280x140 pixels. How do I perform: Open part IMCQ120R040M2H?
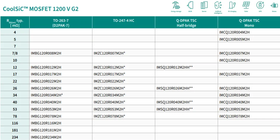click(x=234, y=102)
